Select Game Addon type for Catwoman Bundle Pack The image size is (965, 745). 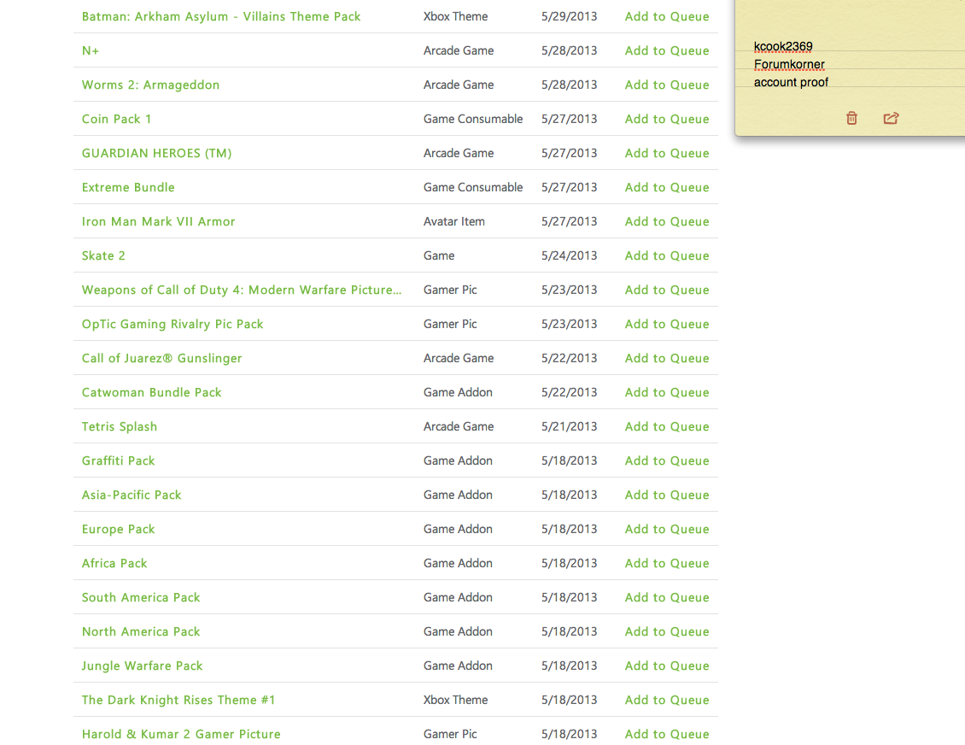tap(458, 392)
